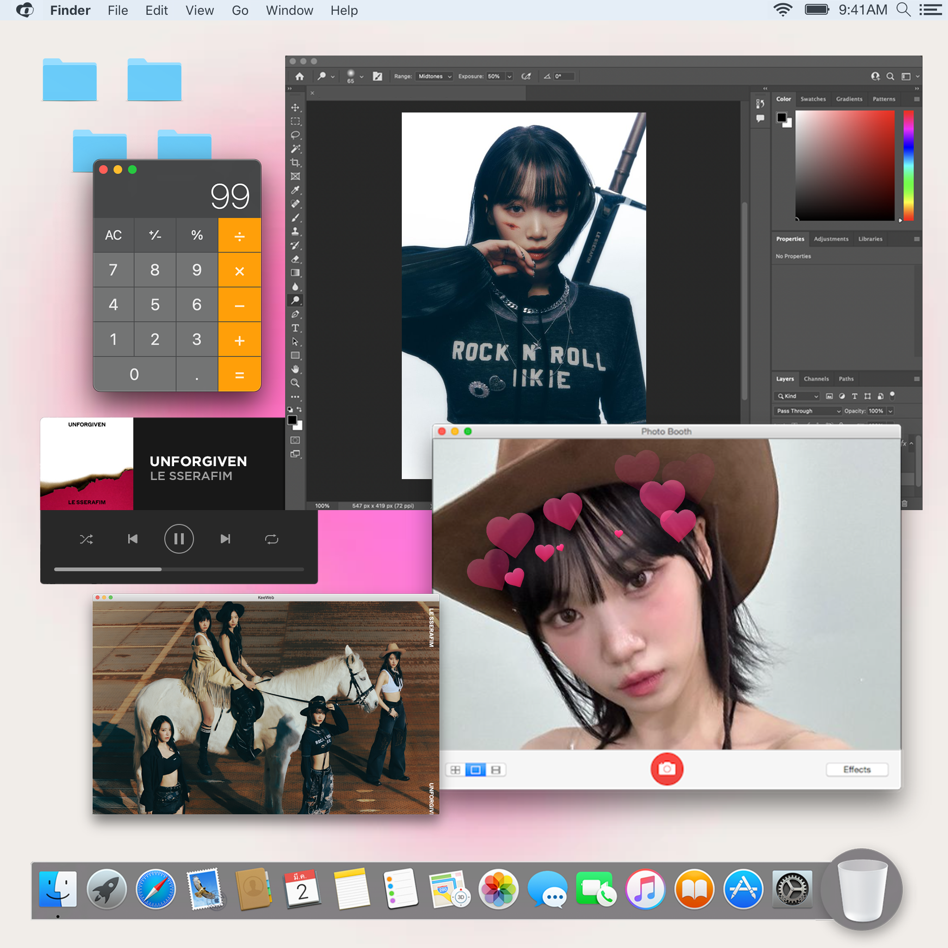The image size is (948, 948).
Task: Toggle repeat in the music player
Action: click(271, 539)
